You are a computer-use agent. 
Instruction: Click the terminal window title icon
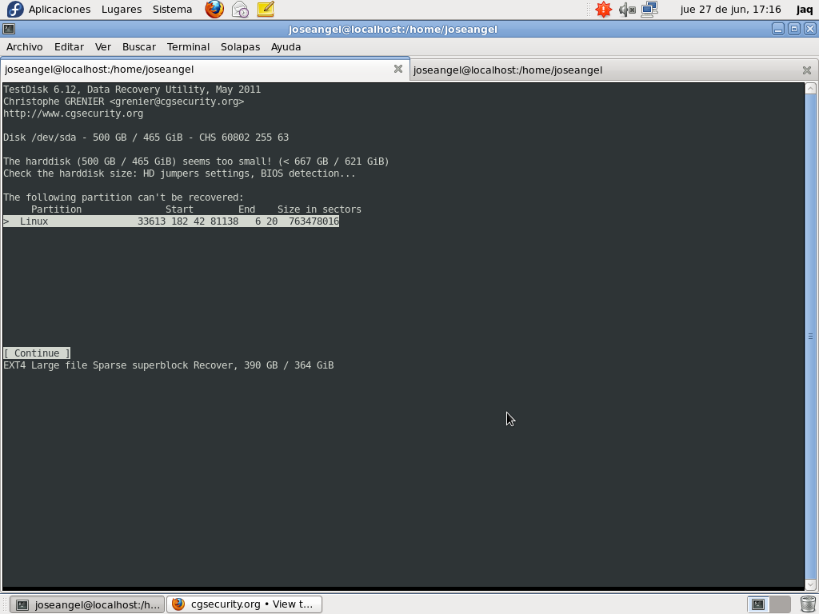(9, 30)
